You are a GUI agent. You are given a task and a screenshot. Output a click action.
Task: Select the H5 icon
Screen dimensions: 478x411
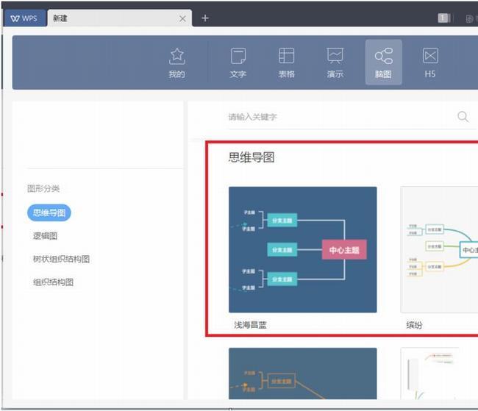click(x=430, y=62)
